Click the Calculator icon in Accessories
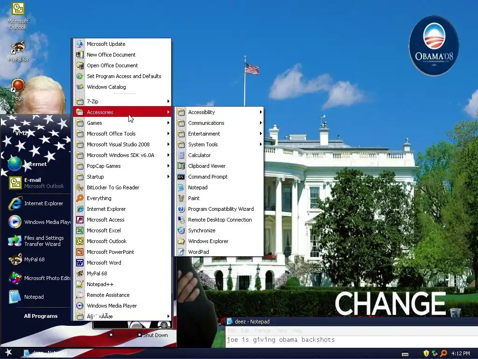478x359 pixels. coord(181,155)
